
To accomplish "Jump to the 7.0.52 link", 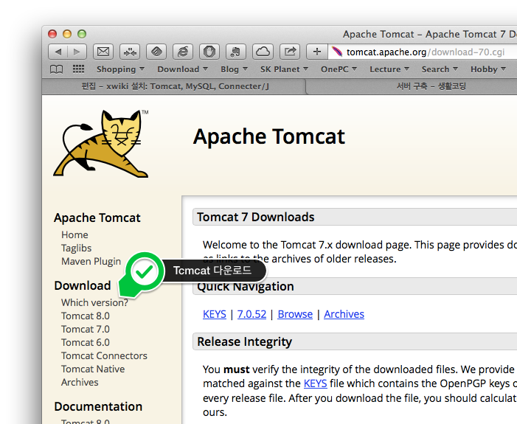I will click(251, 314).
